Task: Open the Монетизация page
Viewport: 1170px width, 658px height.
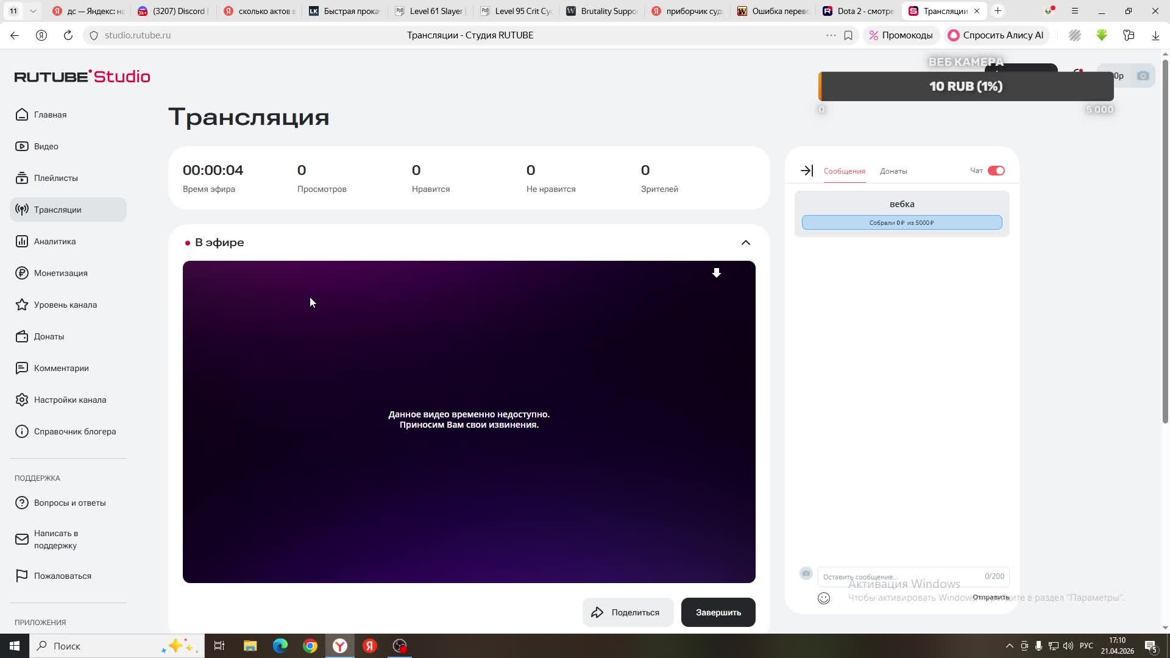Action: tap(60, 273)
